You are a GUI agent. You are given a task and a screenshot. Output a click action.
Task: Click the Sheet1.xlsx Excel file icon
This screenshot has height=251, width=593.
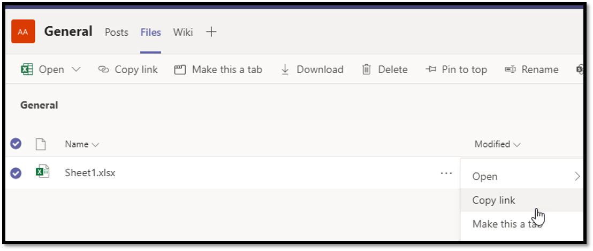coord(42,172)
